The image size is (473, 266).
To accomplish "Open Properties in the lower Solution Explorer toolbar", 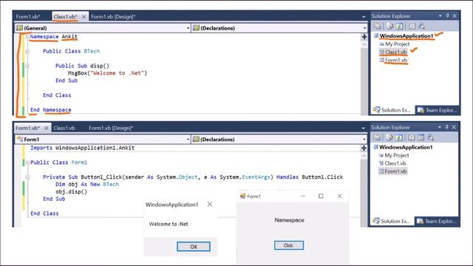I will [x=377, y=137].
